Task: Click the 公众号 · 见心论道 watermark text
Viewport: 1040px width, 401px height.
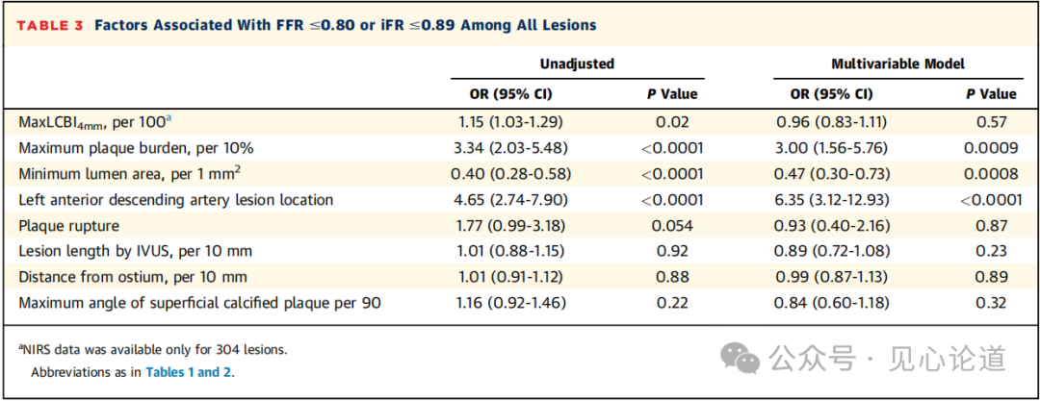Action: click(886, 359)
